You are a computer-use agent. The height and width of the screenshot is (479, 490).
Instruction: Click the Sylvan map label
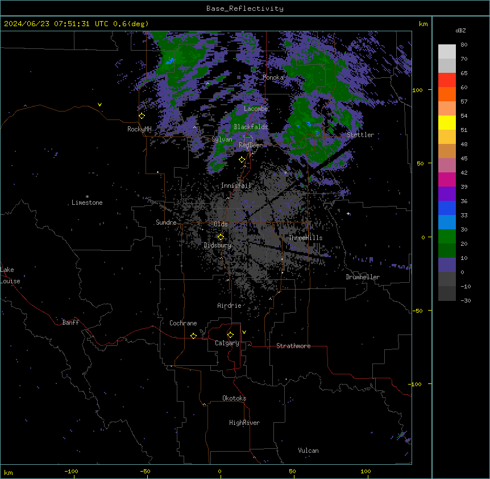[222, 139]
